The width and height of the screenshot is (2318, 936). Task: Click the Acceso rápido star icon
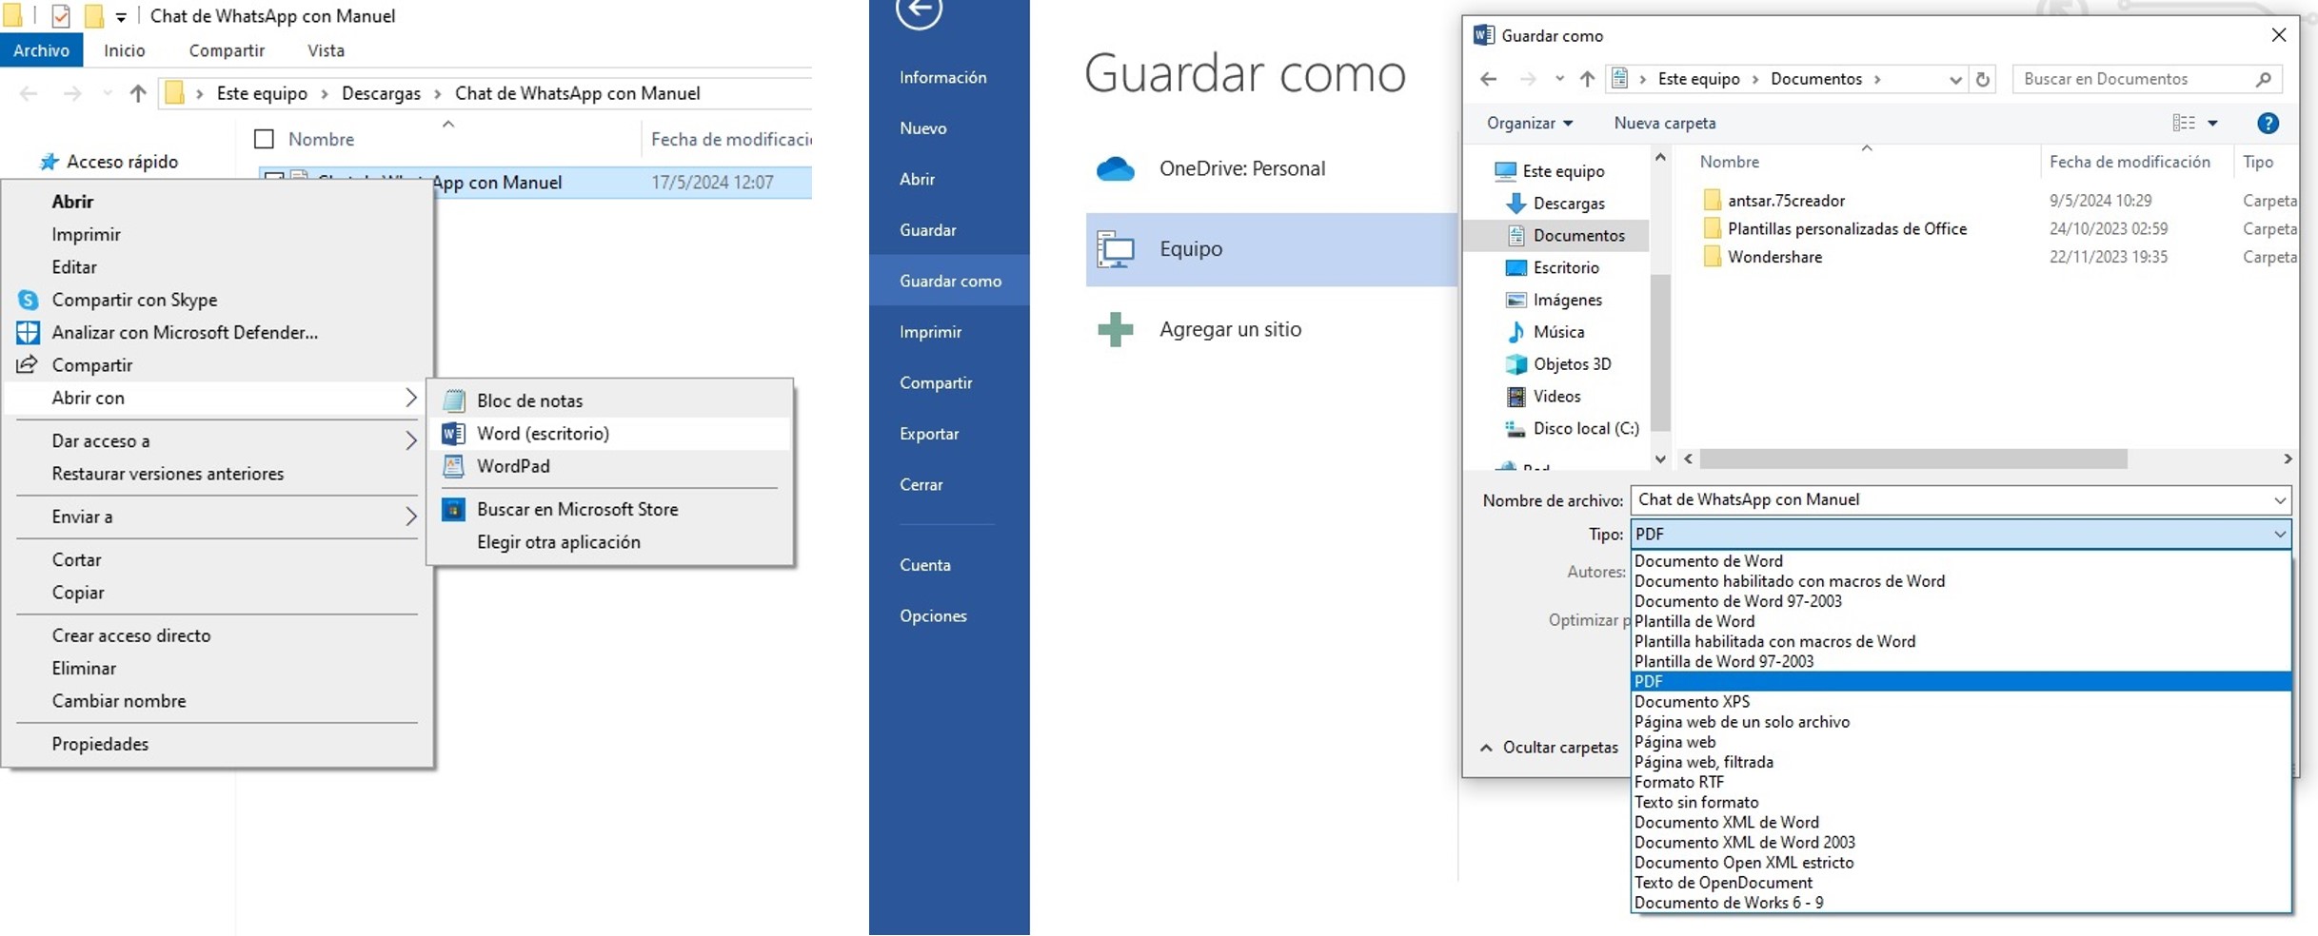click(49, 162)
